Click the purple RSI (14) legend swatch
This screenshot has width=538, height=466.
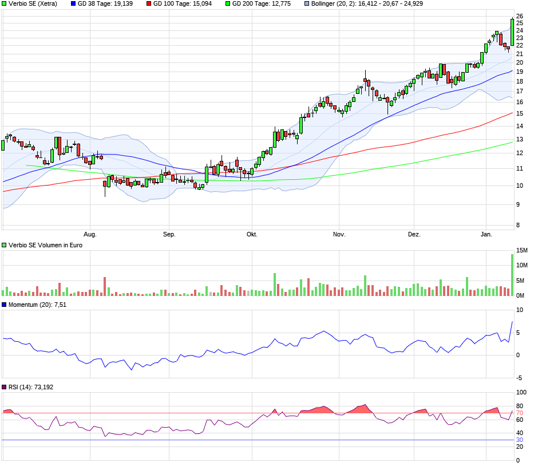[x=5, y=388]
